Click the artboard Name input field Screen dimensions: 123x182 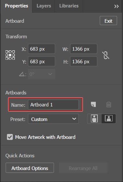pos(53,105)
